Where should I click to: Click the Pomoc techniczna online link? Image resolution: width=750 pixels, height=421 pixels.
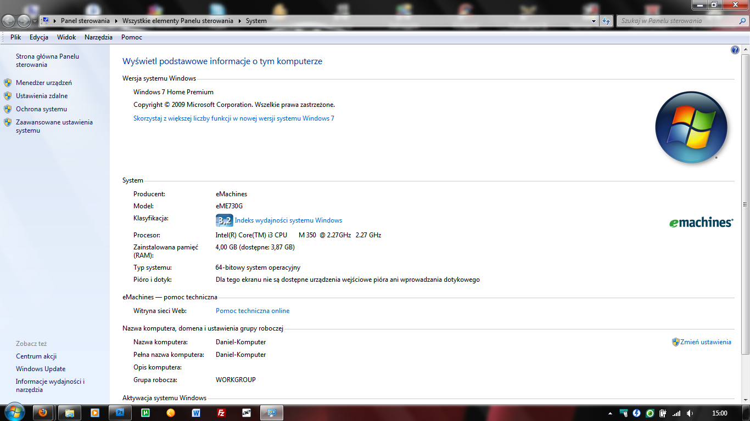pyautogui.click(x=253, y=311)
